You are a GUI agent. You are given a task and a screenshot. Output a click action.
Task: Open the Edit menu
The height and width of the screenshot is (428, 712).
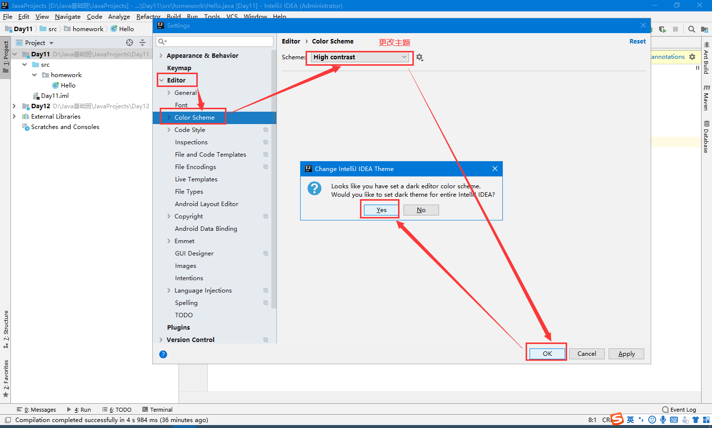click(x=24, y=17)
